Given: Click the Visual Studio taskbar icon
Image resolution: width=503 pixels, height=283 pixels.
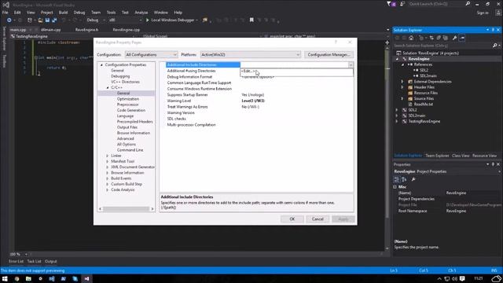Looking at the screenshot, I should [86, 278].
